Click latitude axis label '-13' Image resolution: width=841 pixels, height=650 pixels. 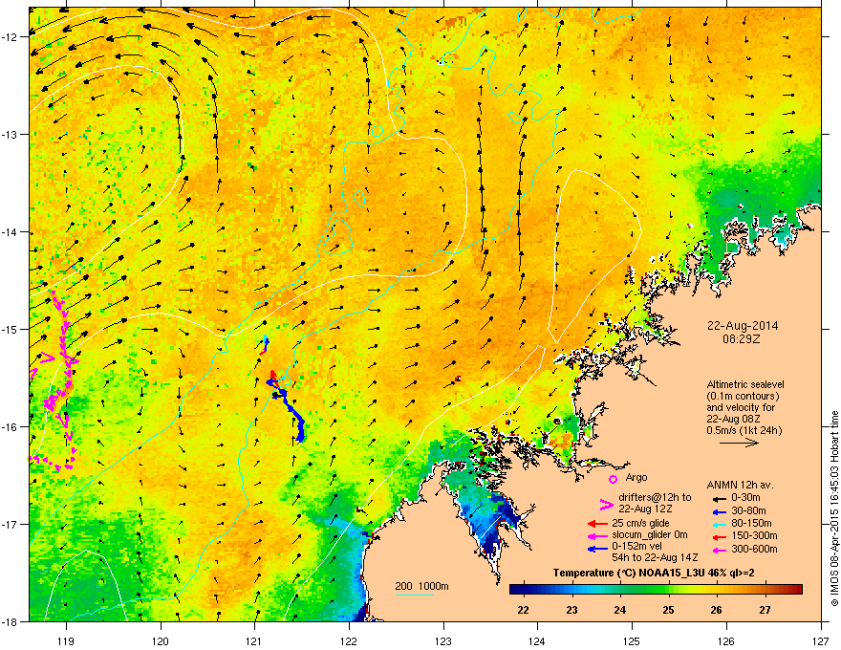[x=11, y=135]
